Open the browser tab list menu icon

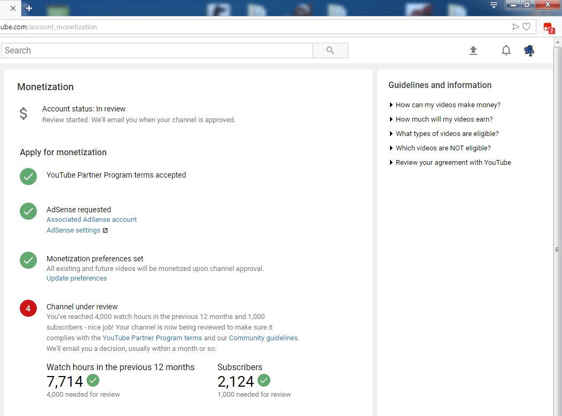(494, 5)
